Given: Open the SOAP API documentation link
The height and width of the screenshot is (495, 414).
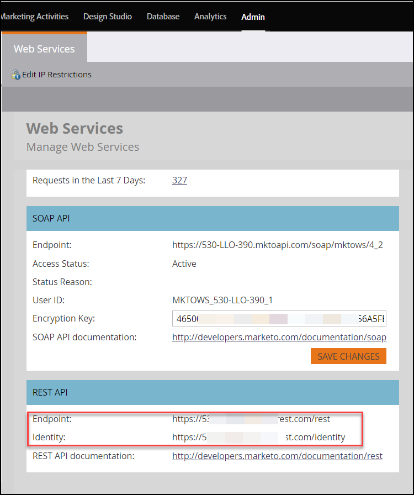Looking at the screenshot, I should coord(279,337).
